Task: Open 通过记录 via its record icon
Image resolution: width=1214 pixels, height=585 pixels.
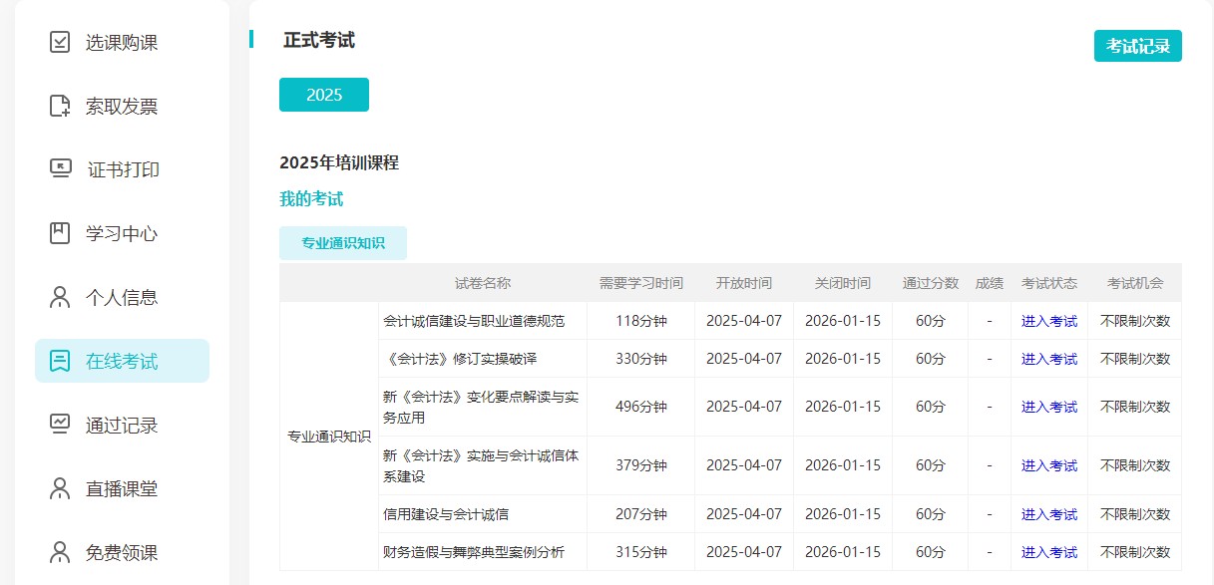Action: tap(60, 424)
